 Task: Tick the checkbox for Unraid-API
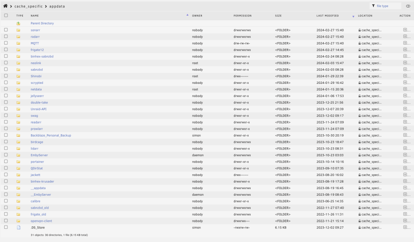click(6, 109)
